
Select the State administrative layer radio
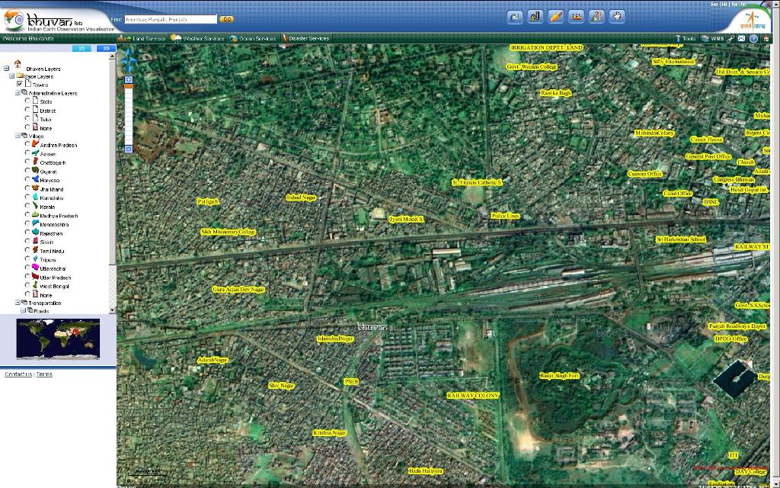coord(27,101)
